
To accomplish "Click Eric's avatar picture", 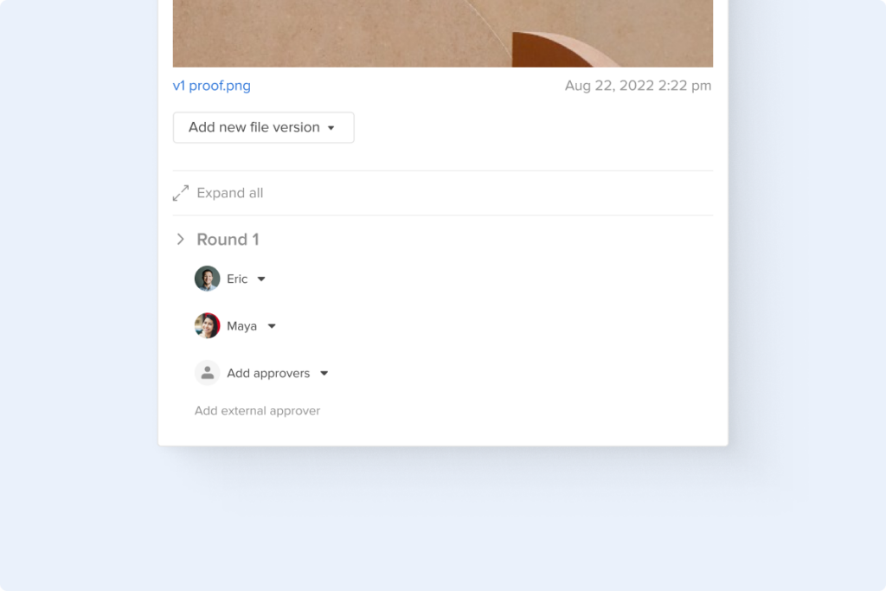I will [207, 279].
